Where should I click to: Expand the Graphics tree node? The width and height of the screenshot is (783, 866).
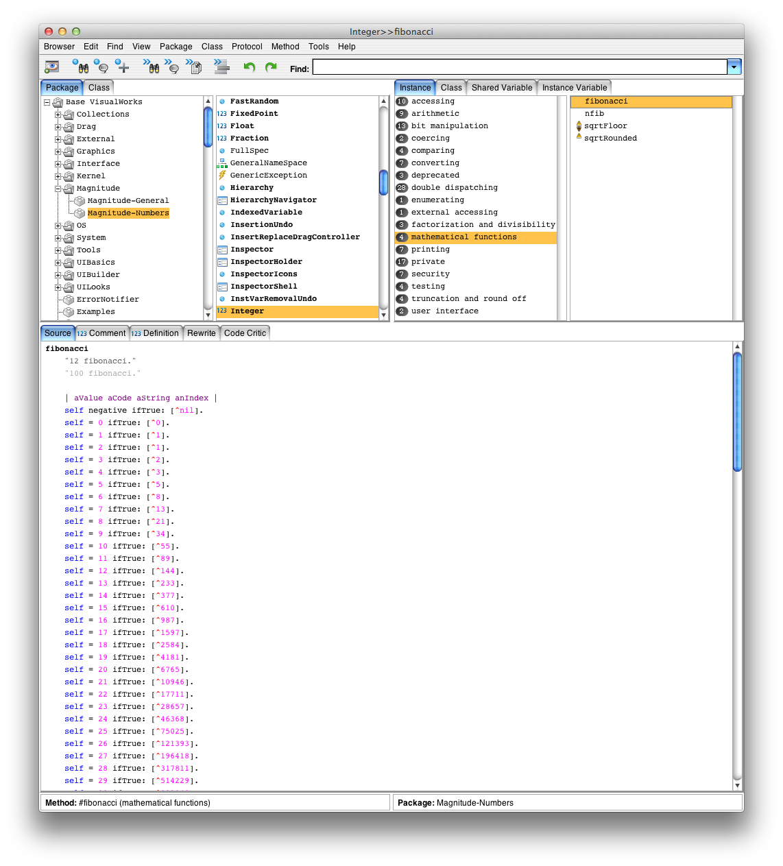tap(58, 152)
